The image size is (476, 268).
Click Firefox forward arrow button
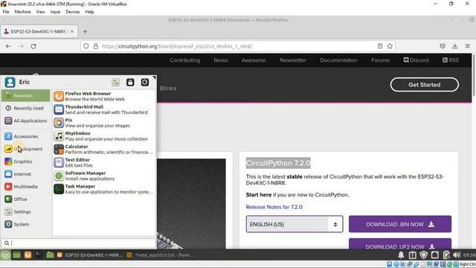21,46
